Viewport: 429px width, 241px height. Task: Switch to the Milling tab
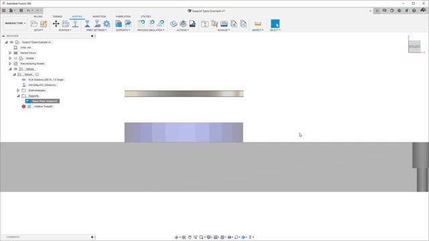38,17
